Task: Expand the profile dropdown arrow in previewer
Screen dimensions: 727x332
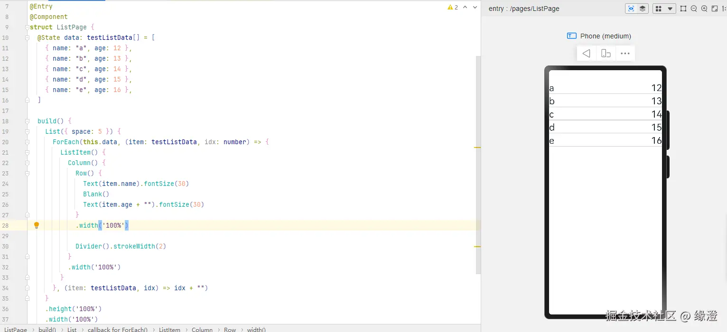Action: coord(670,9)
